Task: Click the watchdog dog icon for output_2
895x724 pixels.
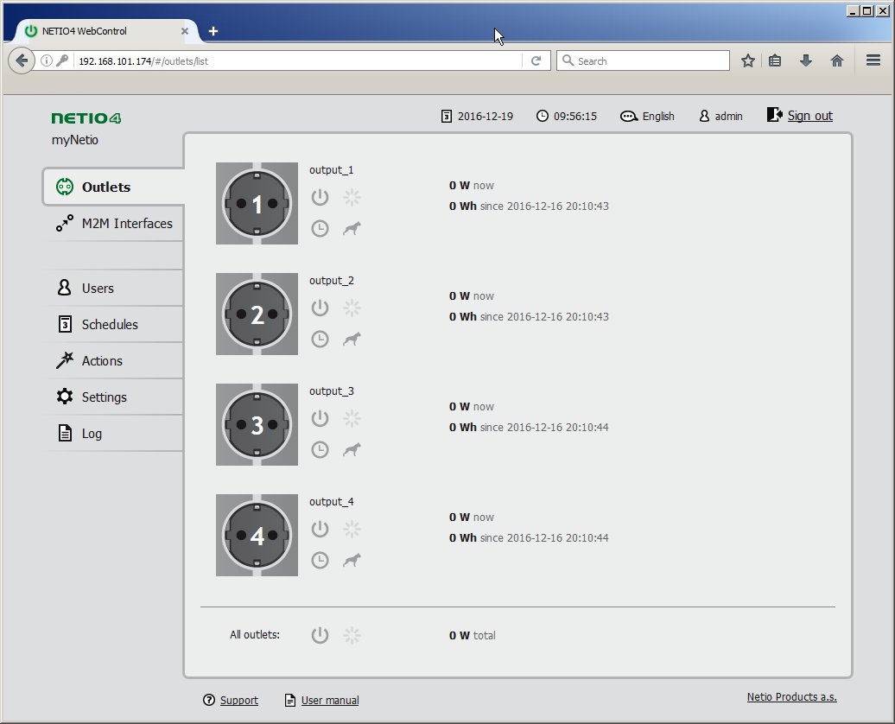Action: coord(352,340)
